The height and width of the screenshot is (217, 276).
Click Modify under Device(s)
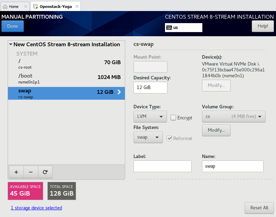coord(216,86)
